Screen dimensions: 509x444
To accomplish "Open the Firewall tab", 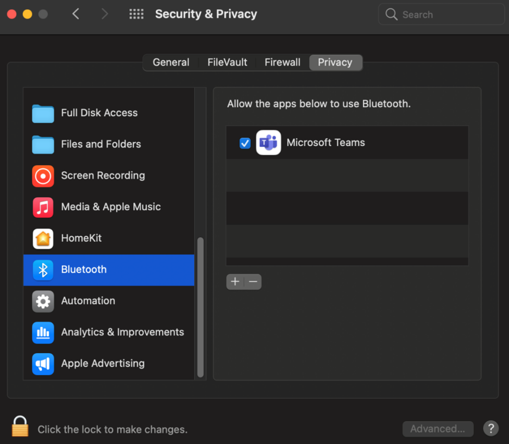I will pyautogui.click(x=282, y=62).
